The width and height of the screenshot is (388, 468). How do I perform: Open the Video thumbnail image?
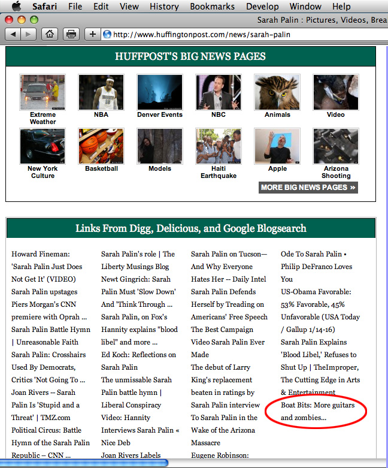[336, 92]
